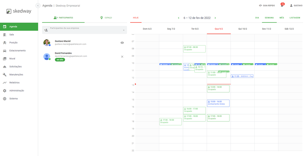Open Administração settings
This screenshot has width=307, height=156.
pyautogui.click(x=17, y=91)
